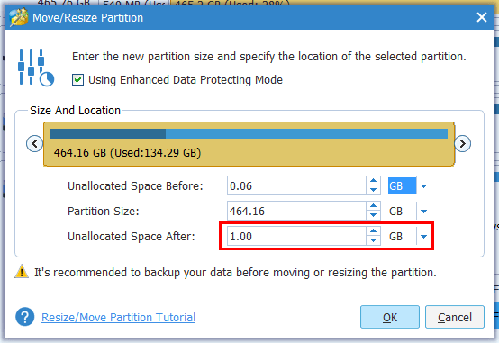Open unit dropdown for Partition Size
Viewport: 499px width, 343px height.
point(423,211)
